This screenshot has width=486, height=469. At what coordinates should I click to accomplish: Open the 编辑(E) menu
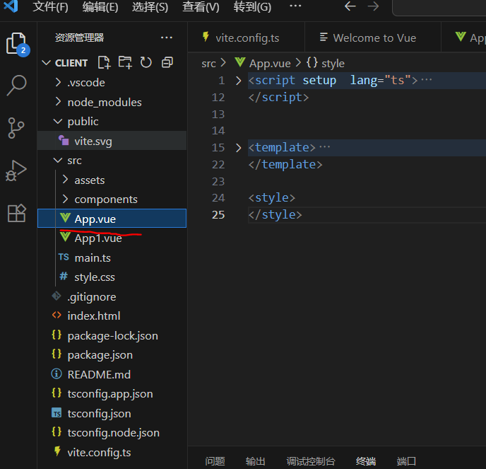100,6
